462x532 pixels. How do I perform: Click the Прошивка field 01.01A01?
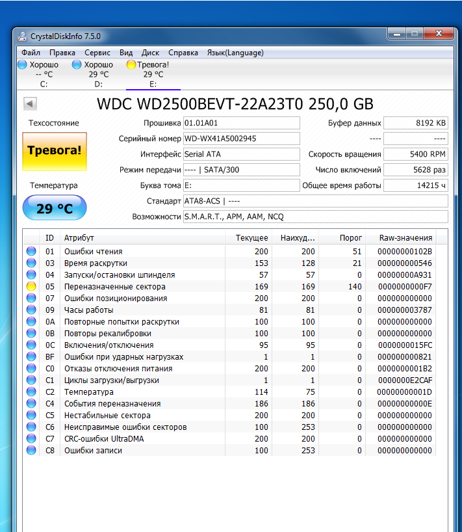pyautogui.click(x=242, y=123)
